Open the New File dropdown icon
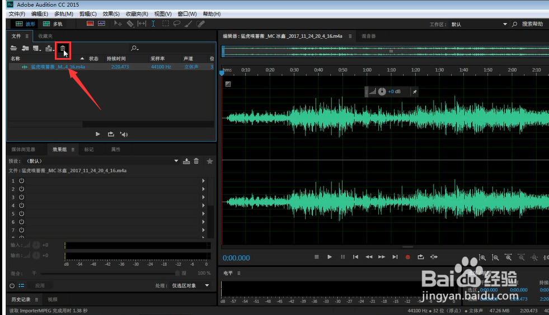Image resolution: width=549 pixels, height=315 pixels. point(37,48)
